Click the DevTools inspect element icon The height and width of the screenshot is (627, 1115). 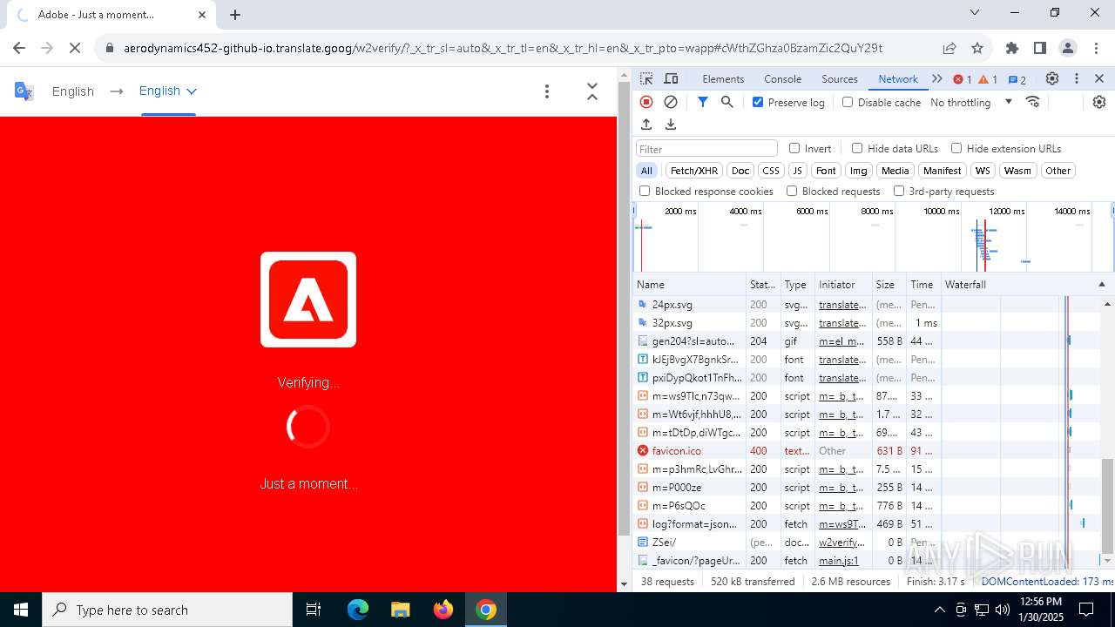pos(646,78)
